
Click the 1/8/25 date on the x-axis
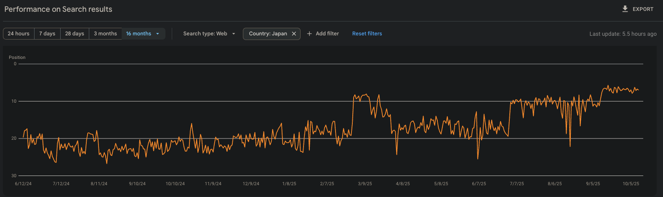[289, 184]
